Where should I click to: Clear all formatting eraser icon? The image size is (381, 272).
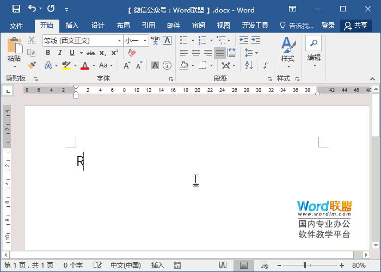(x=132, y=53)
